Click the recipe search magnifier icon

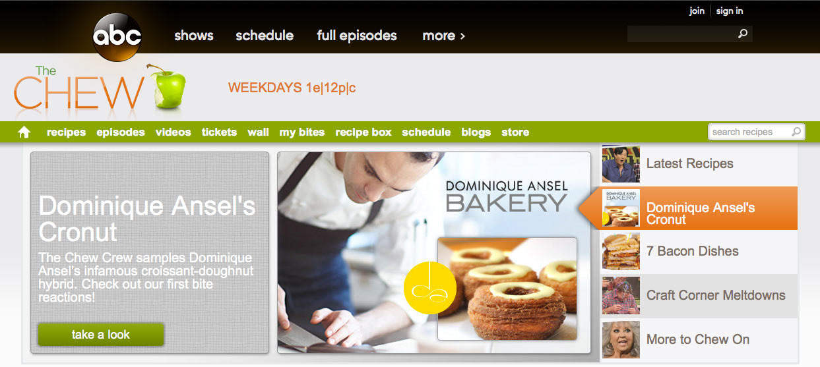(x=796, y=132)
